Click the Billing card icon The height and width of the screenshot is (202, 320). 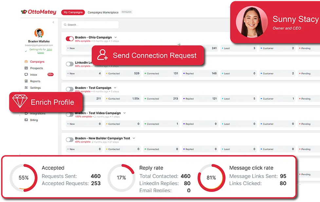coord(26,120)
